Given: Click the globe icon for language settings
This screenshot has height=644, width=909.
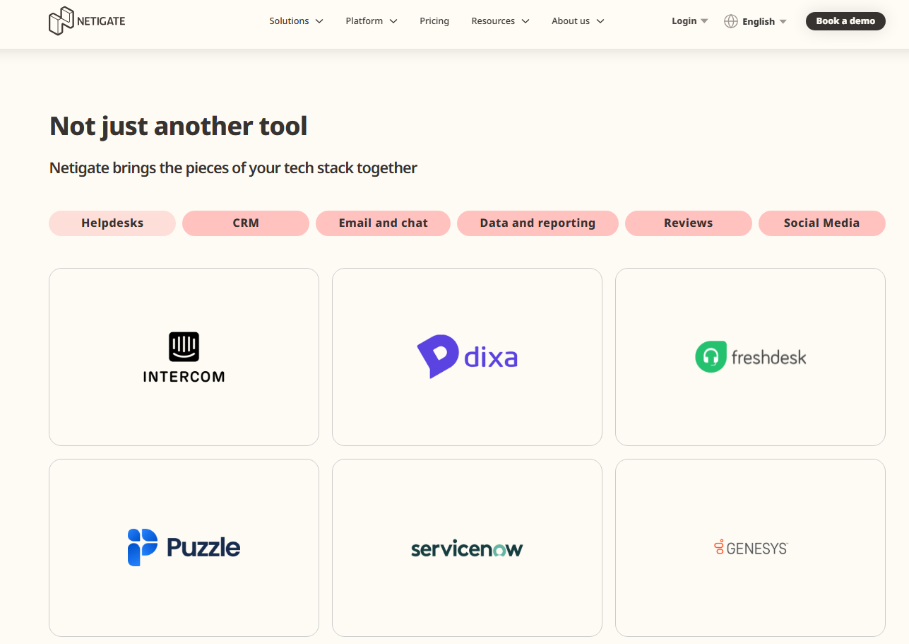Looking at the screenshot, I should 730,21.
